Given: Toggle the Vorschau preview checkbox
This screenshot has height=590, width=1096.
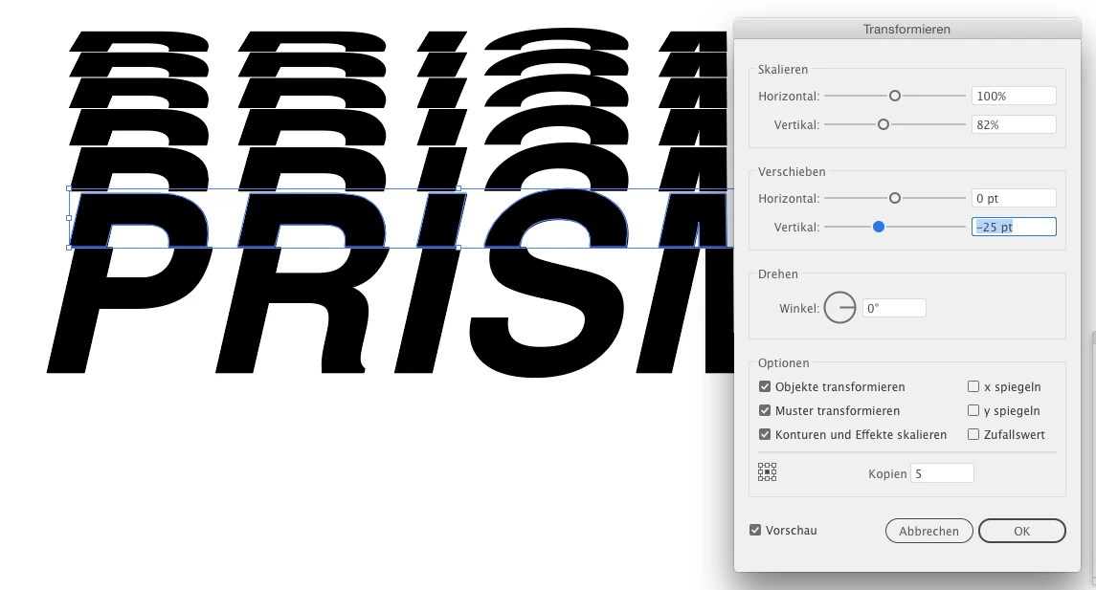Looking at the screenshot, I should pos(755,530).
